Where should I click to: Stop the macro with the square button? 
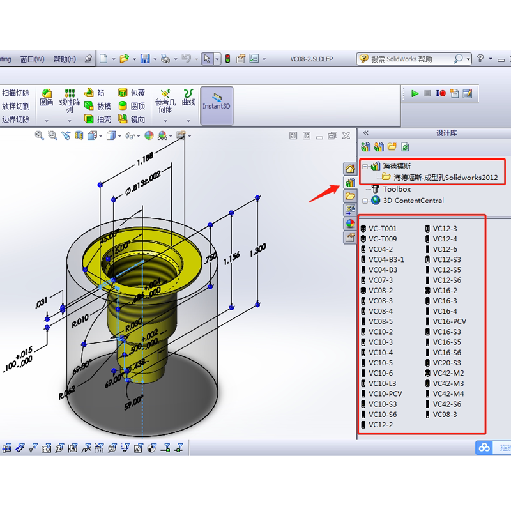click(427, 93)
